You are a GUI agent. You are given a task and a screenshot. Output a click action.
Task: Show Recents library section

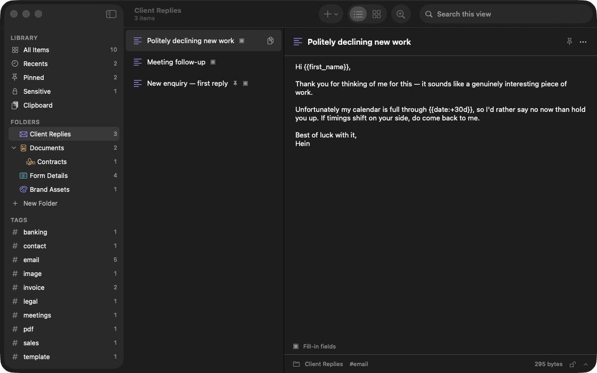pyautogui.click(x=64, y=63)
